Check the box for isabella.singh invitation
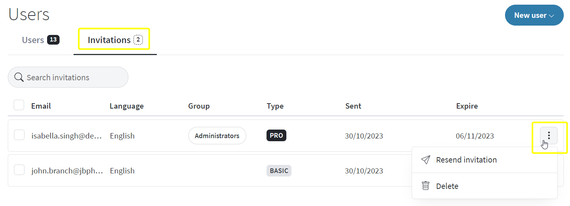This screenshot has height=206, width=570. point(19,135)
